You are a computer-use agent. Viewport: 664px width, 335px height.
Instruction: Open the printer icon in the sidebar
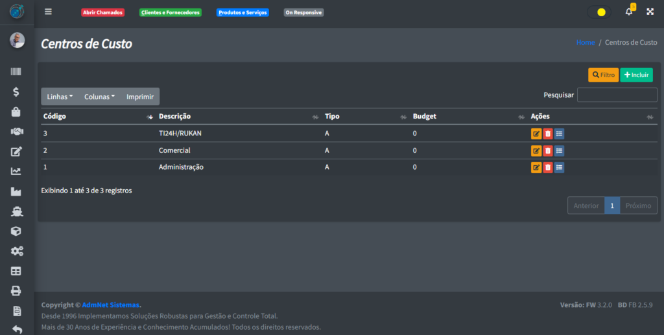(x=16, y=291)
